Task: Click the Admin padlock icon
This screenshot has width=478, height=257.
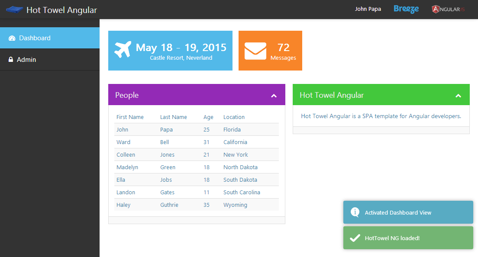Action: click(x=11, y=59)
